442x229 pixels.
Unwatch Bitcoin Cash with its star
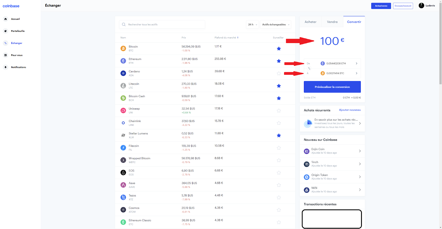(x=279, y=98)
